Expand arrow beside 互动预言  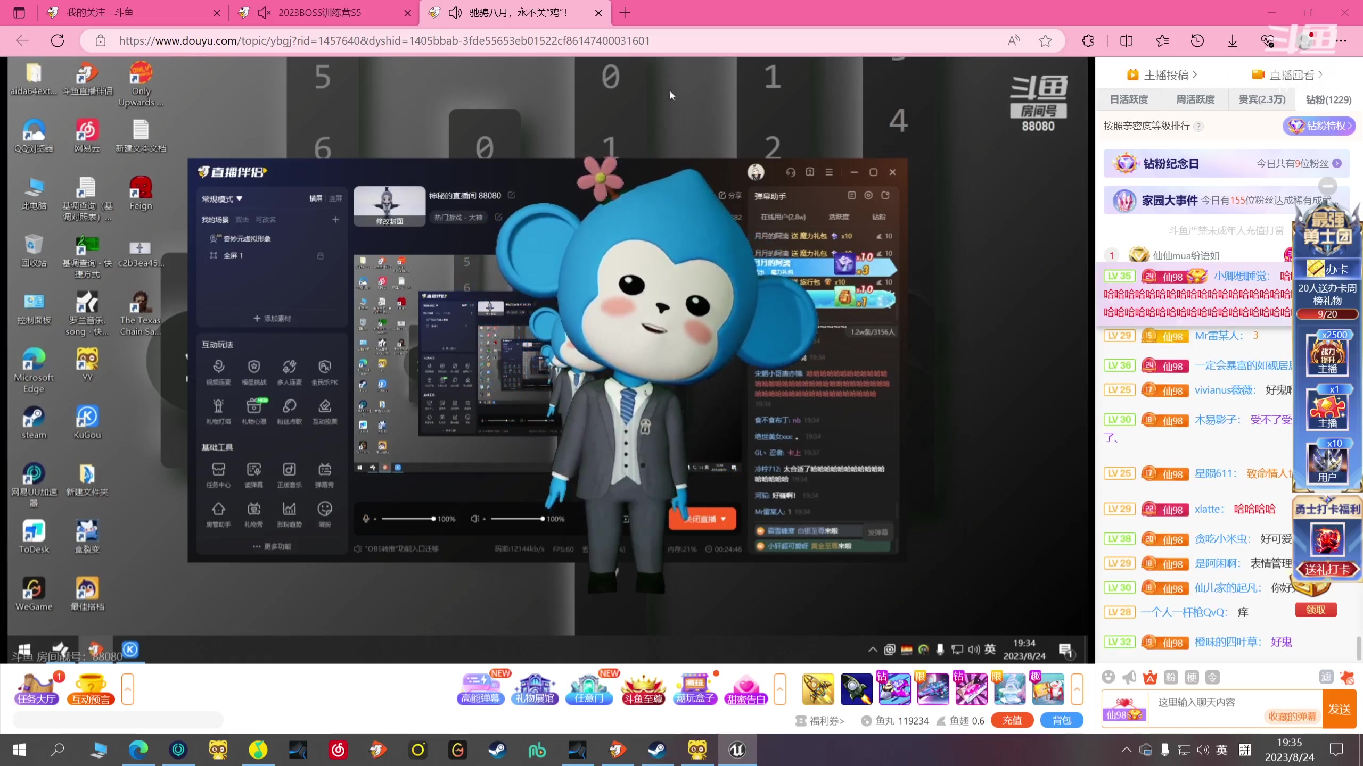click(x=128, y=689)
